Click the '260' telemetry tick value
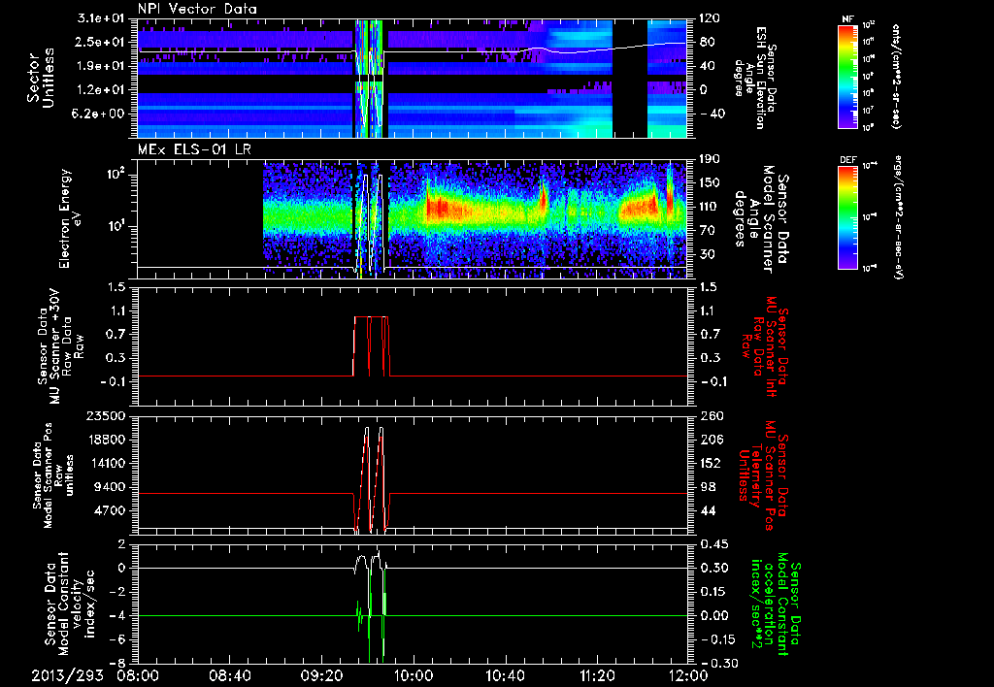 (x=710, y=415)
